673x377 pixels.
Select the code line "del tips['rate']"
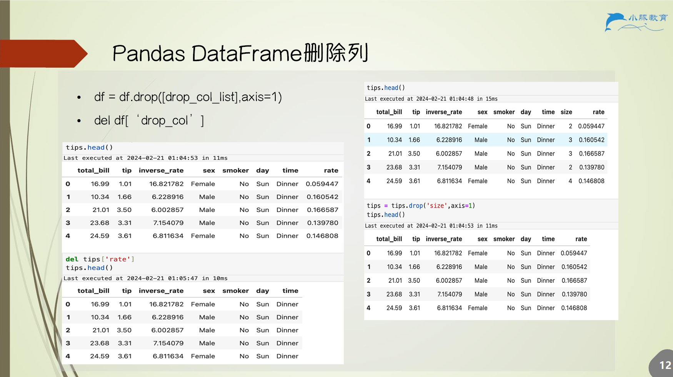tap(100, 259)
